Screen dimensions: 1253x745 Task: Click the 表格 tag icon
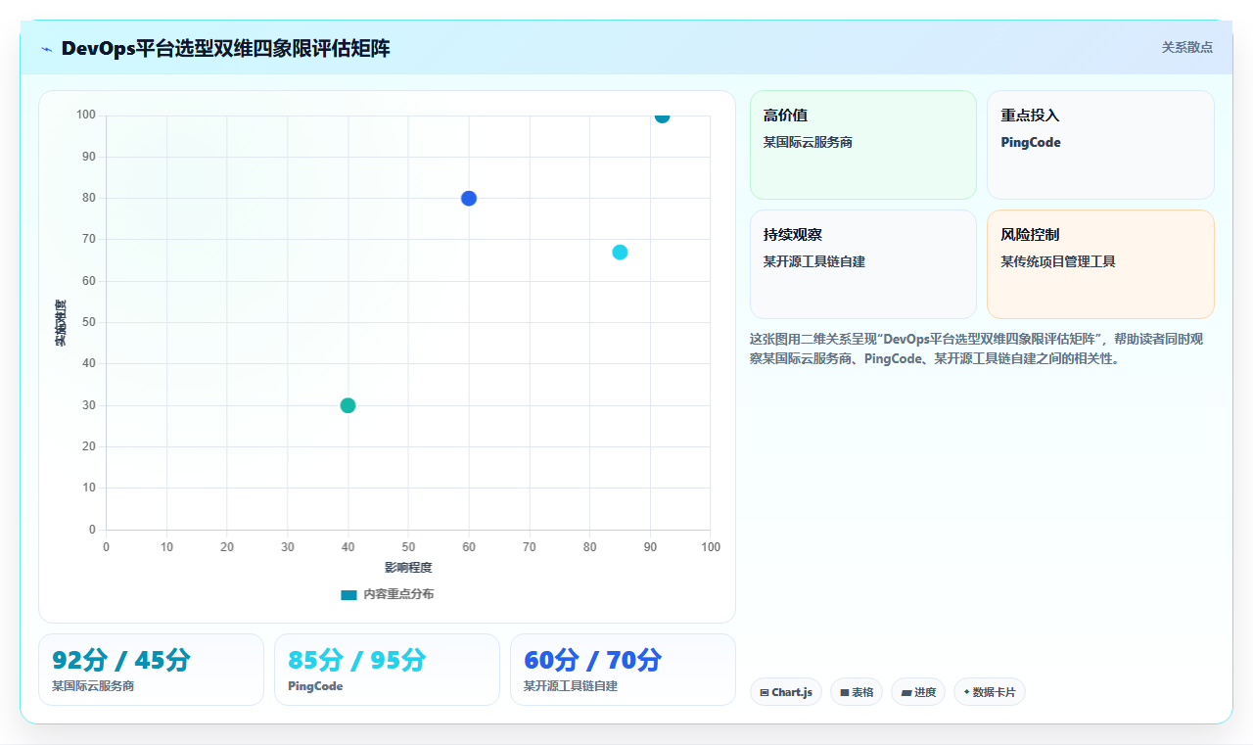tap(845, 692)
